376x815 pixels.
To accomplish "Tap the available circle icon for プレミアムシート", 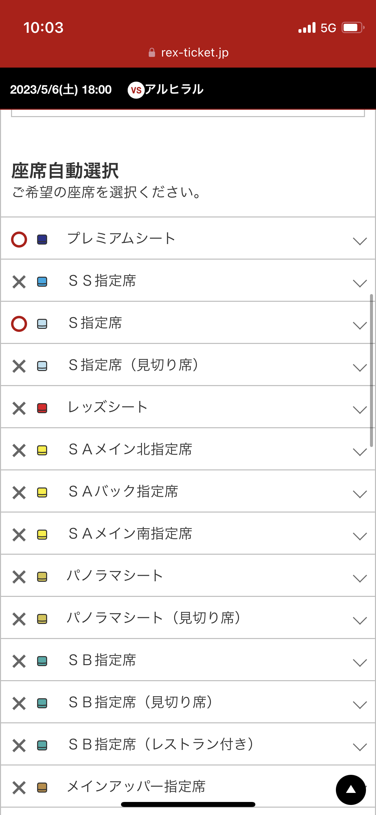I will [19, 240].
